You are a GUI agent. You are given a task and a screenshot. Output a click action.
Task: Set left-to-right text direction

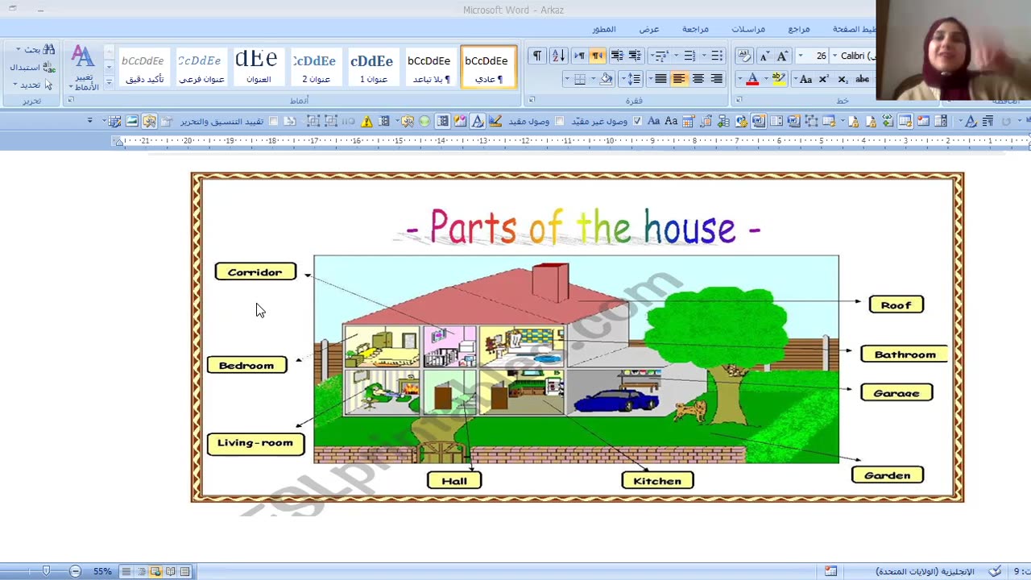point(579,56)
